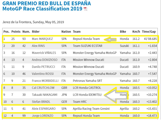Open the PDF icon beside race title

click(x=85, y=9)
